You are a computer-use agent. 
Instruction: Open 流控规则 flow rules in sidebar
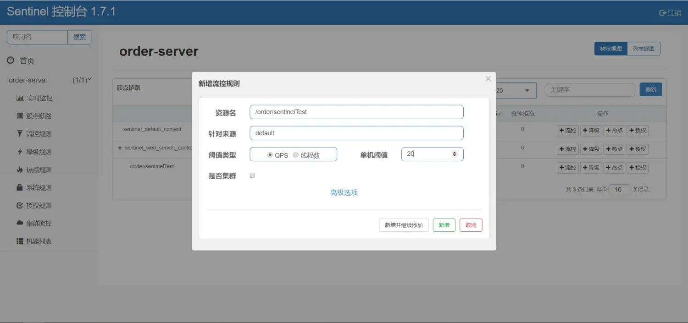(x=34, y=134)
